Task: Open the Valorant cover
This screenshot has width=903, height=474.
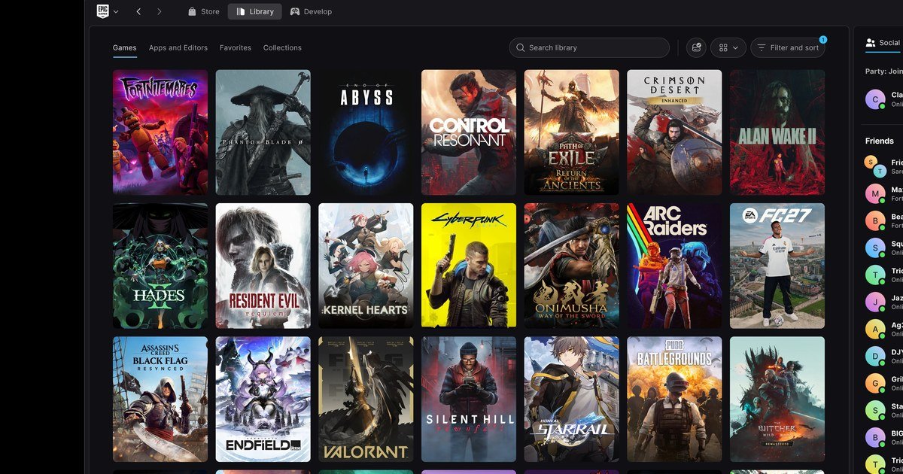Action: (x=366, y=399)
